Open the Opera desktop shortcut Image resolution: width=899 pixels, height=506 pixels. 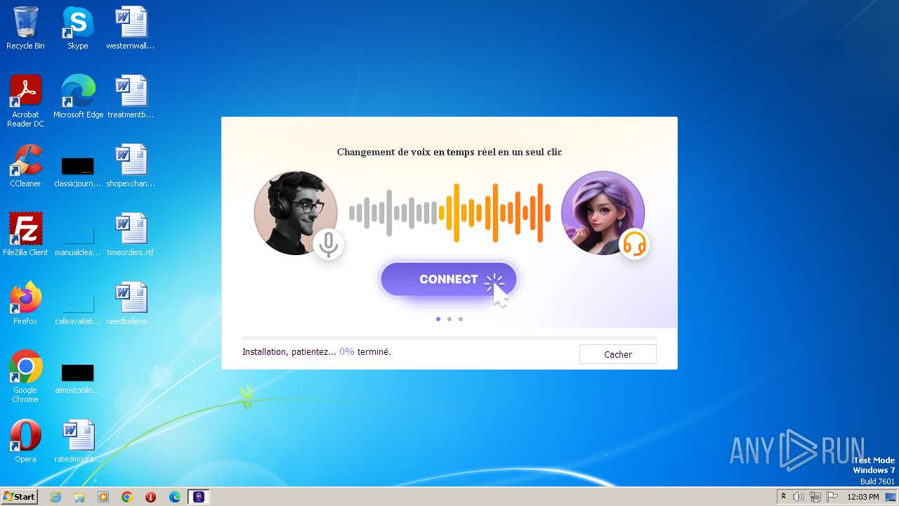tap(25, 441)
